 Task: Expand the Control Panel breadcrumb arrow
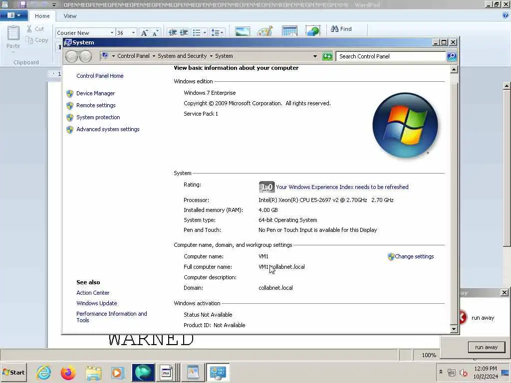coord(154,56)
